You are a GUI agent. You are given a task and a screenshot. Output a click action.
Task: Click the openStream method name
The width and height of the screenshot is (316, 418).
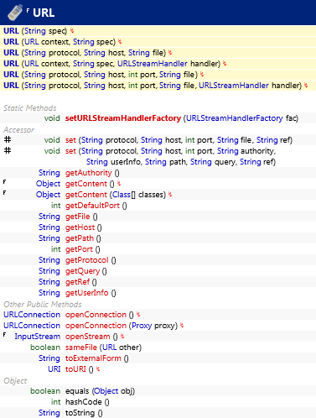coord(88,337)
